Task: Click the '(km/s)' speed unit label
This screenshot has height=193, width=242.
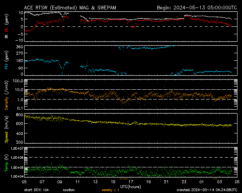Action: click(6, 123)
